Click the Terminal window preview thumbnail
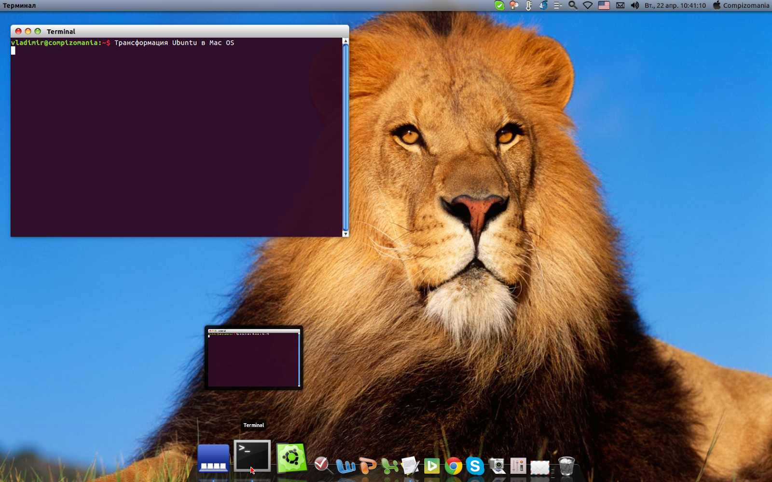772x482 pixels. click(x=254, y=358)
